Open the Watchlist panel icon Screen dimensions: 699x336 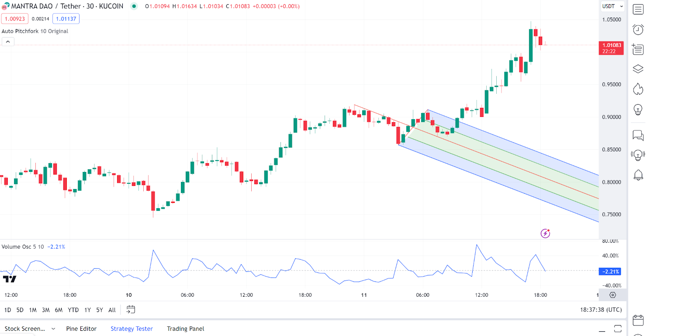coord(638,9)
